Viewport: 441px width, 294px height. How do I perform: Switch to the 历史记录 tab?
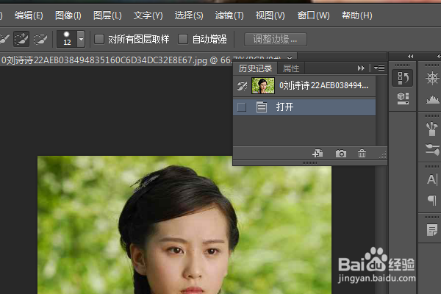click(255, 68)
